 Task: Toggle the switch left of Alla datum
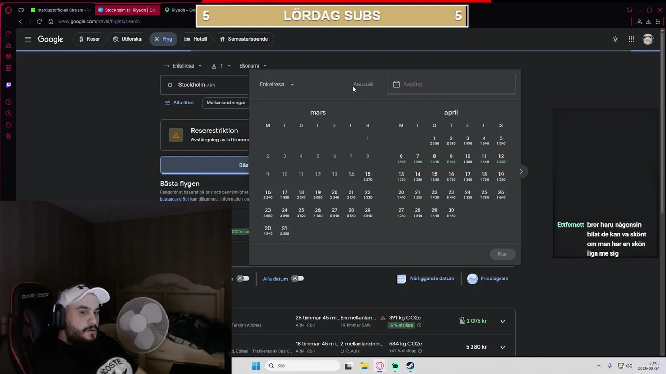(243, 278)
